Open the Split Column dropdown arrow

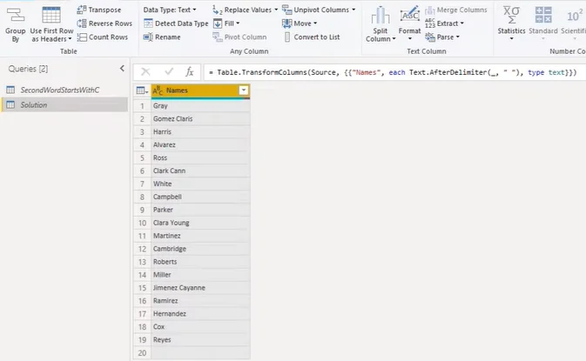[x=394, y=39]
